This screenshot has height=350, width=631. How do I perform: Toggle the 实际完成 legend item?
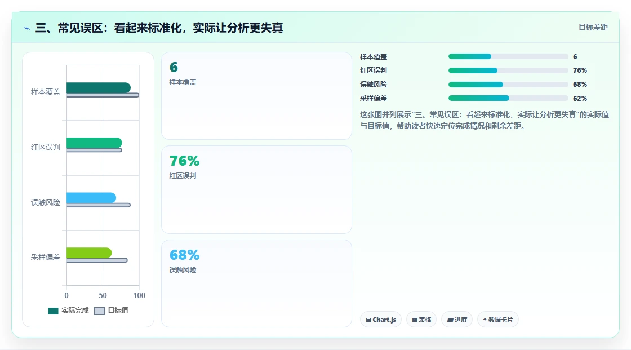coord(68,311)
